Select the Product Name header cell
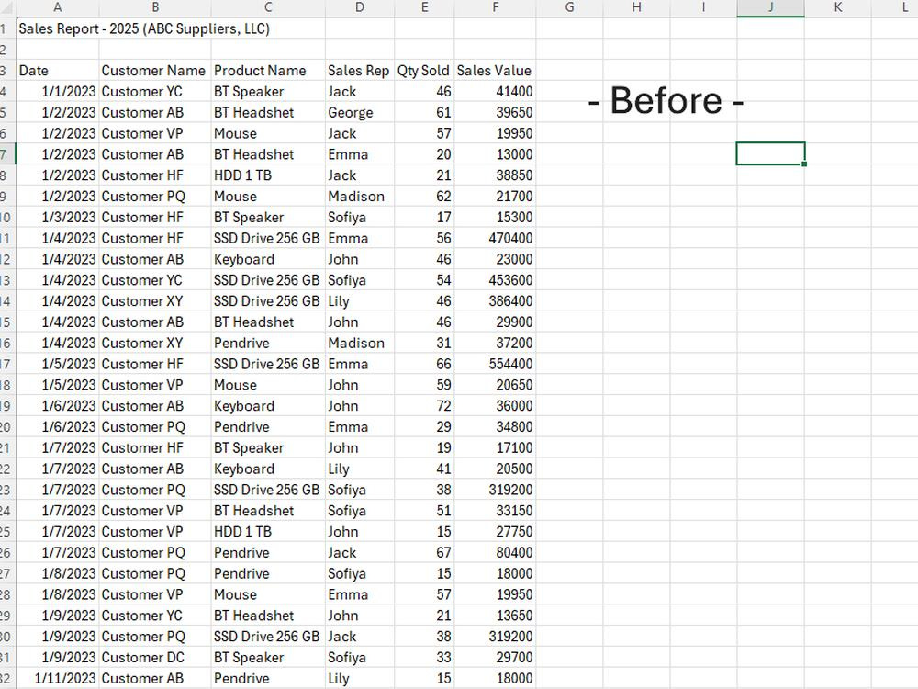918x689 pixels. click(x=268, y=71)
